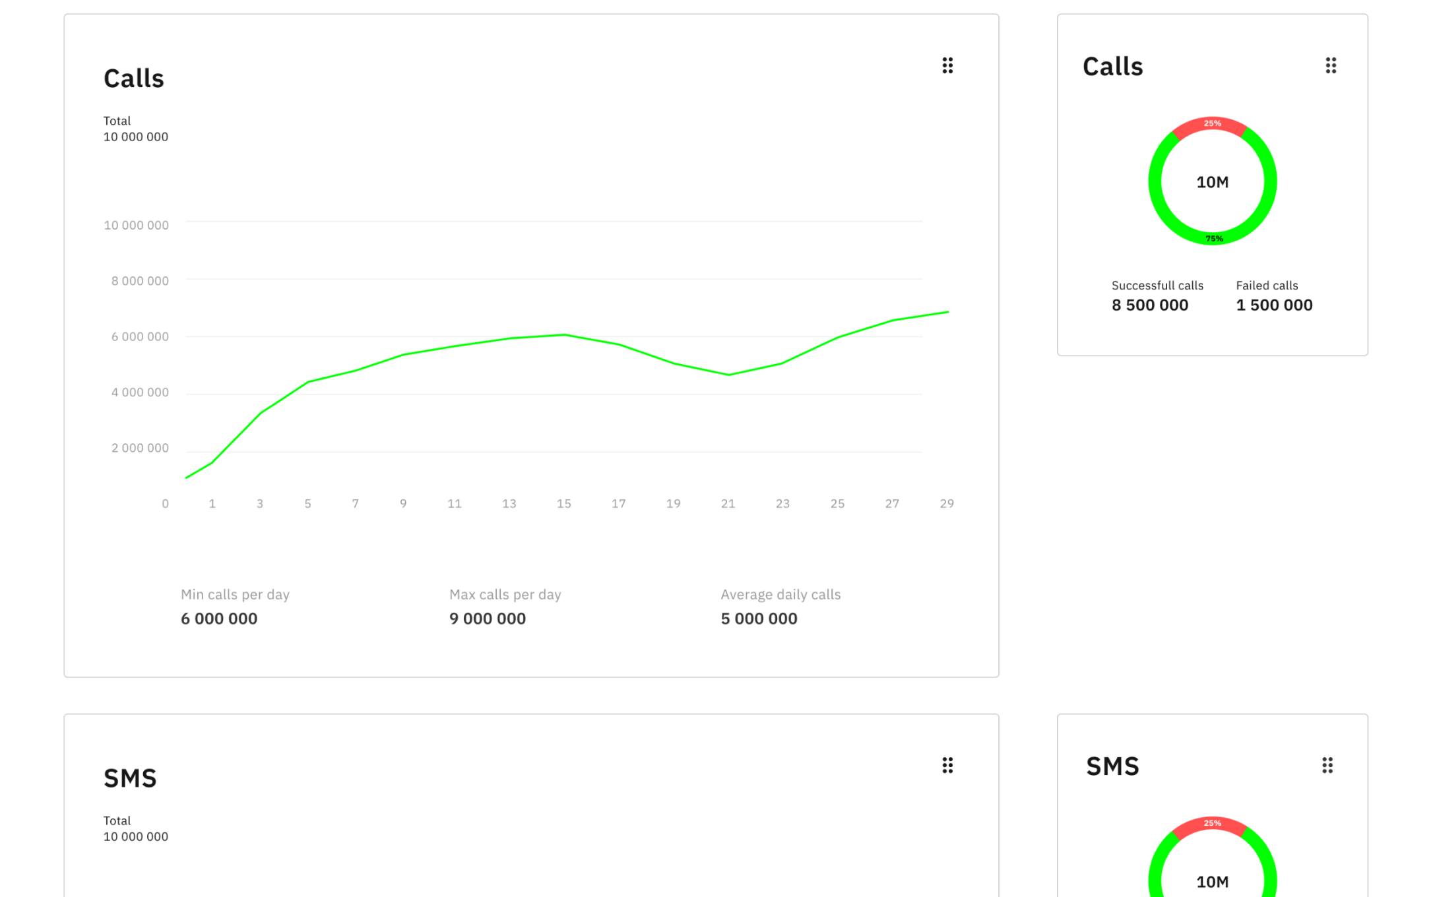Image resolution: width=1433 pixels, height=897 pixels.
Task: Click the Average daily calls statistic
Action: click(x=780, y=607)
